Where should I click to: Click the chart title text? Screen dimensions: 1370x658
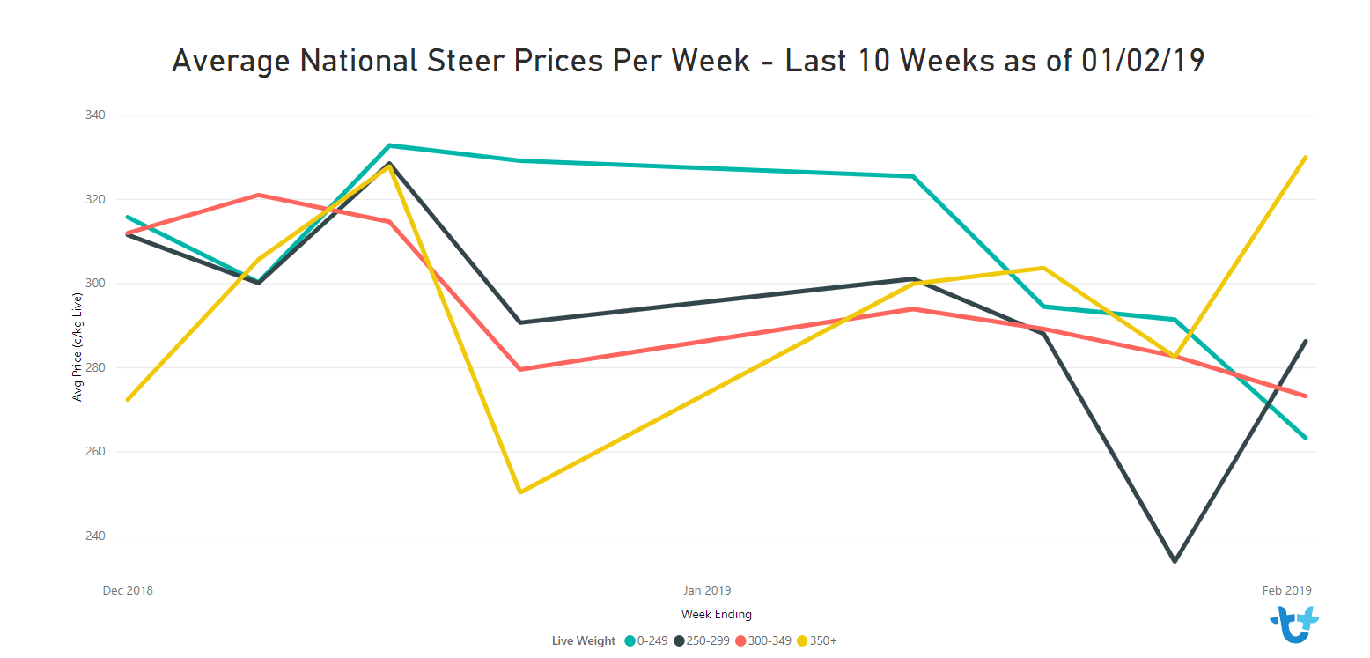688,62
